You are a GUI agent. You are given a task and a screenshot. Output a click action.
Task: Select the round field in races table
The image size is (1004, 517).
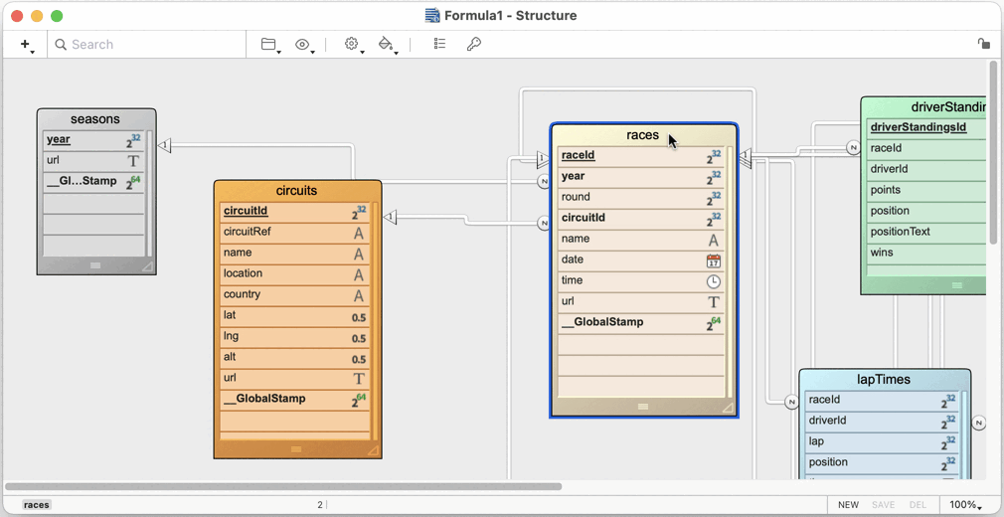click(x=641, y=197)
